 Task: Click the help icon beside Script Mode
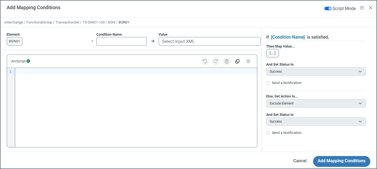coord(362,8)
